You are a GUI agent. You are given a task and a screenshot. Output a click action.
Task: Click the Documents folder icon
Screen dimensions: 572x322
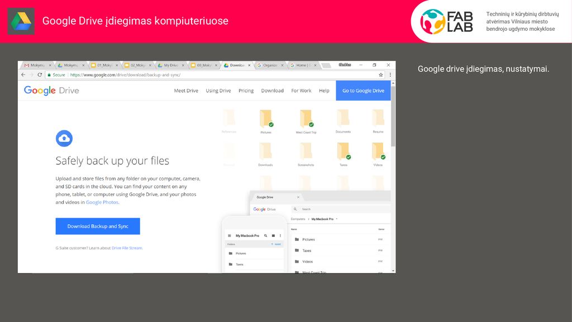click(343, 117)
